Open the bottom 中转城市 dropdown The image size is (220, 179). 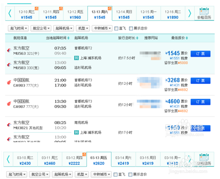click(x=101, y=174)
